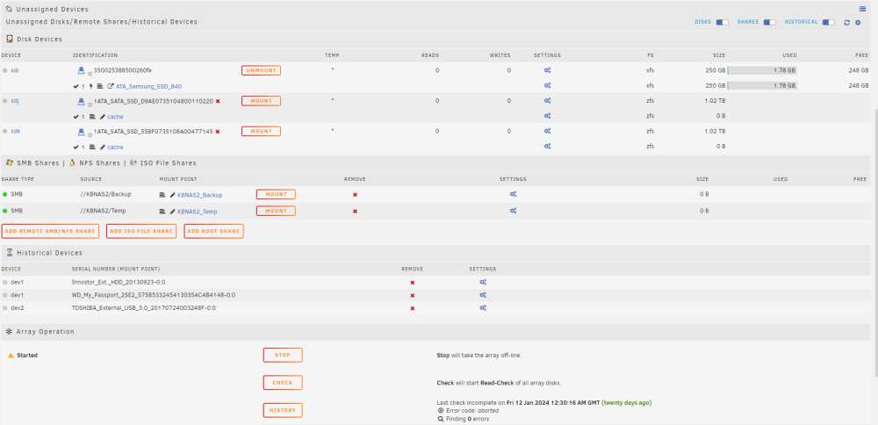Viewport: 878px width, 425px height.
Task: Mount the KBNAS2_Backup SMB share
Action: [276, 194]
